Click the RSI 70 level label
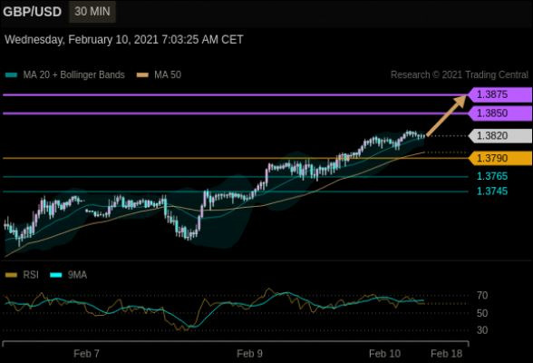The image size is (533, 363). [482, 296]
